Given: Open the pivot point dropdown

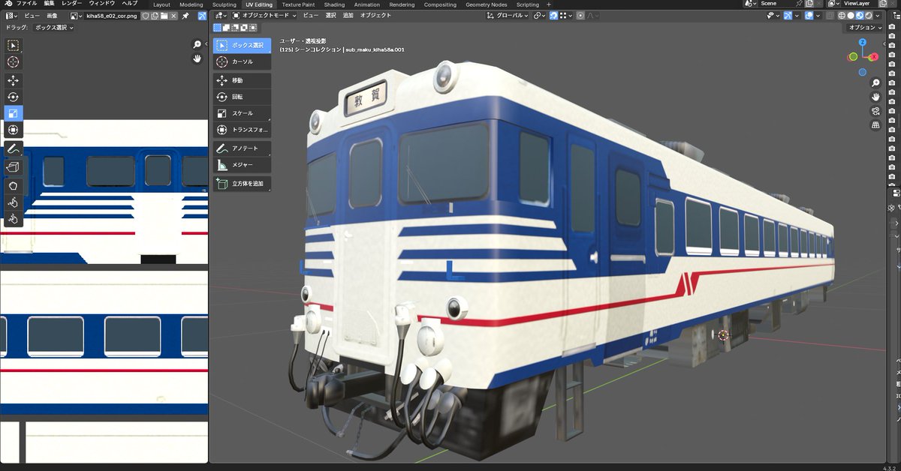Looking at the screenshot, I should point(540,15).
